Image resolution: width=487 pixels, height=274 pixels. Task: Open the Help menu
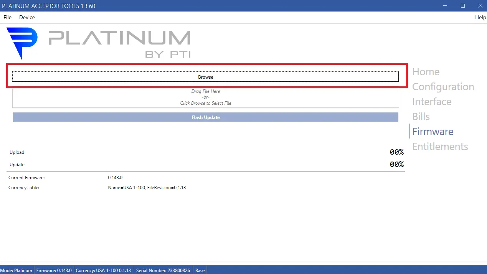(480, 17)
